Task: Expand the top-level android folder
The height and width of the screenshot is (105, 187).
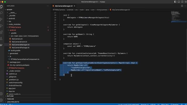Action: [7, 18]
